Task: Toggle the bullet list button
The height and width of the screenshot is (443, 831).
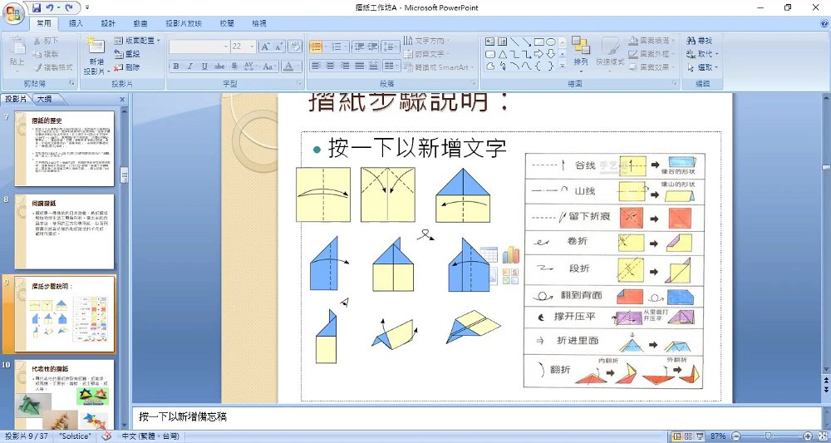Action: pos(316,47)
